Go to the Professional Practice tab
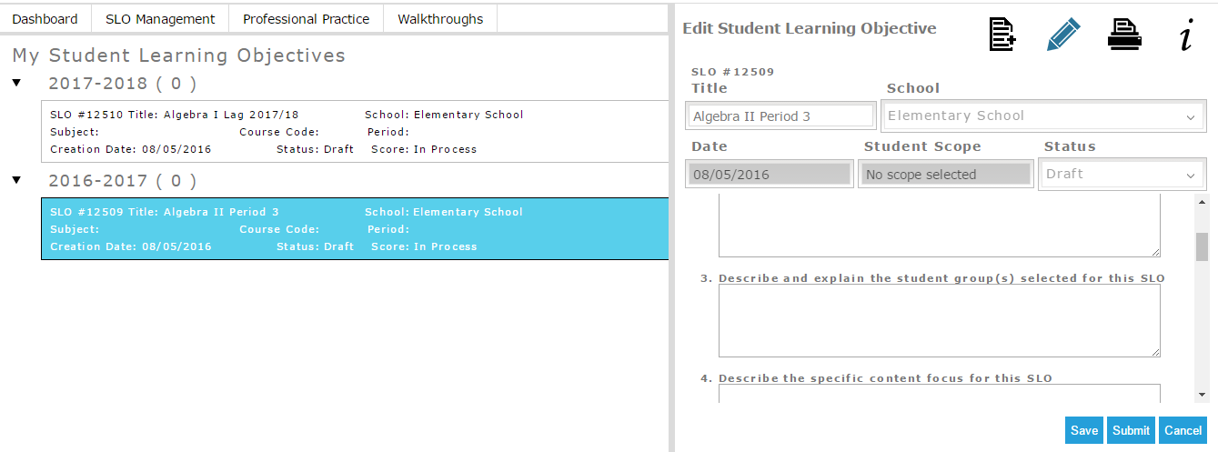 306,18
